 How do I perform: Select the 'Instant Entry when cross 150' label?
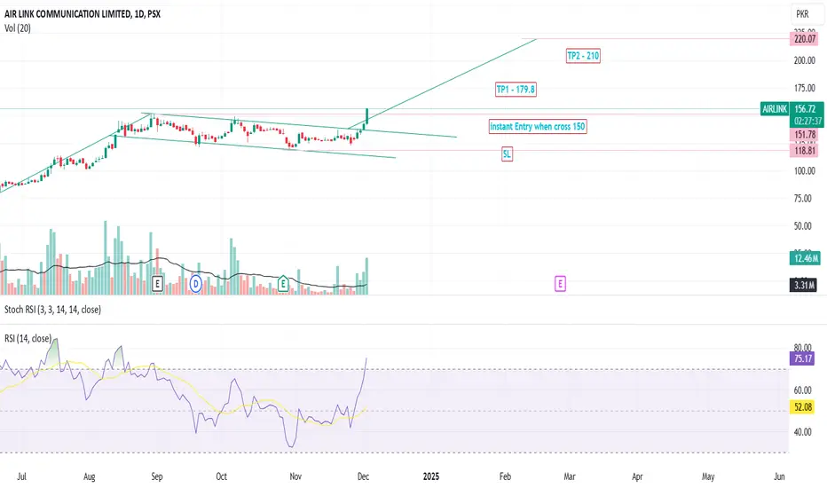(x=538, y=126)
